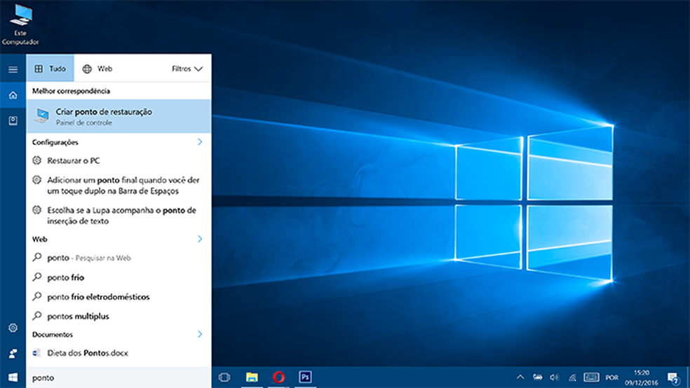Select the Home icon in search sidebar
The image size is (690, 388).
(13, 95)
